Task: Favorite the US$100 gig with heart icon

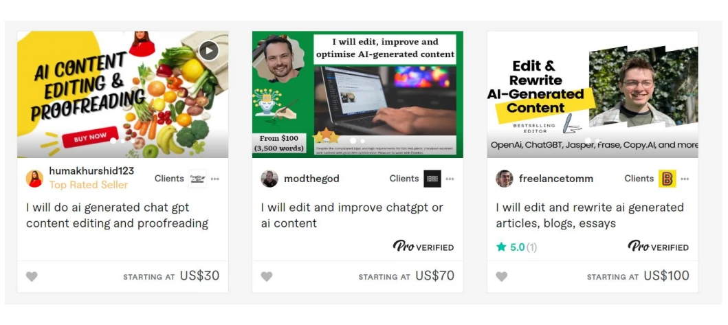Action: [501, 277]
